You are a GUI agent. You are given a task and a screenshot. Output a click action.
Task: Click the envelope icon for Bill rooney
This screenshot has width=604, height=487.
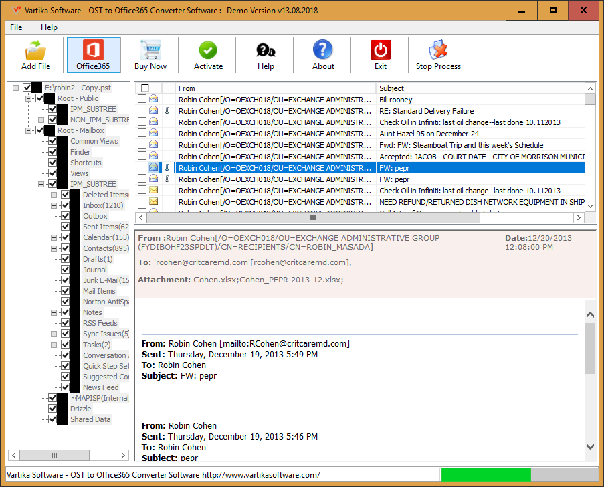click(153, 99)
